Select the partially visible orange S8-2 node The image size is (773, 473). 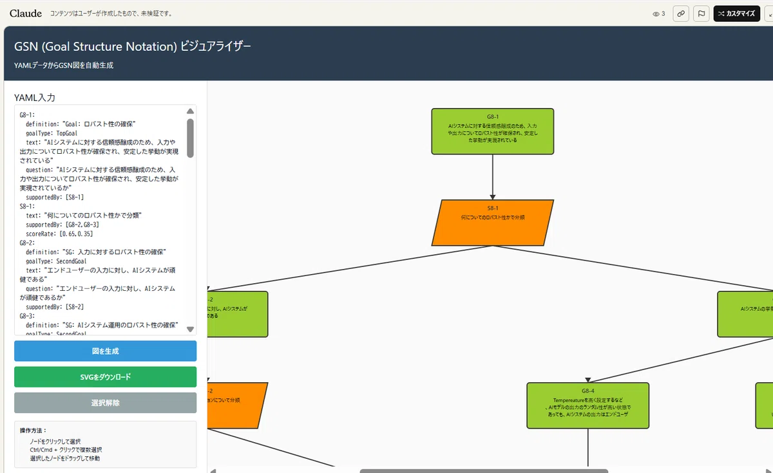(x=237, y=405)
